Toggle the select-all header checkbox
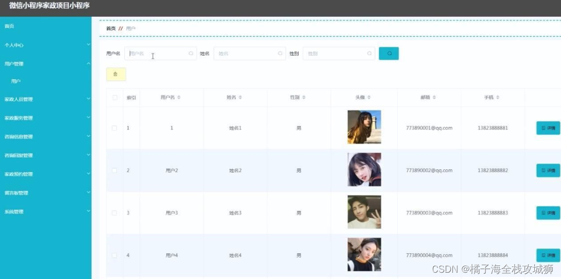 pos(115,98)
